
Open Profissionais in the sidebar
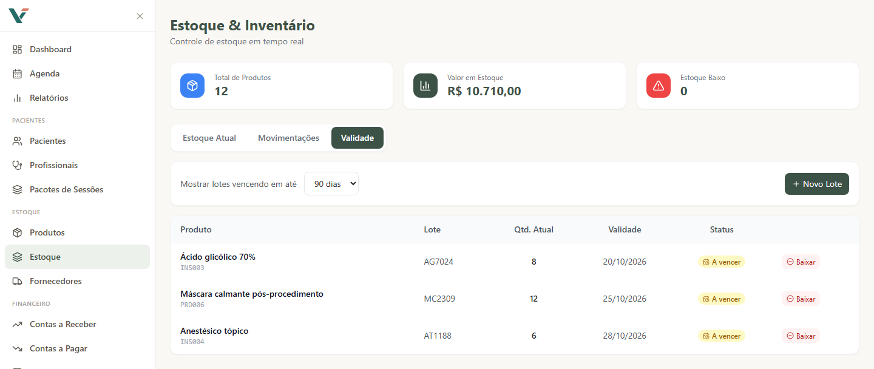click(77, 165)
